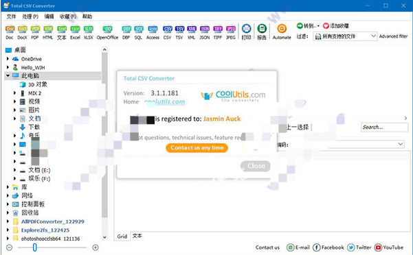The width and height of the screenshot is (413, 255).
Task: Expand the MIX 2 device node
Action: click(x=14, y=93)
